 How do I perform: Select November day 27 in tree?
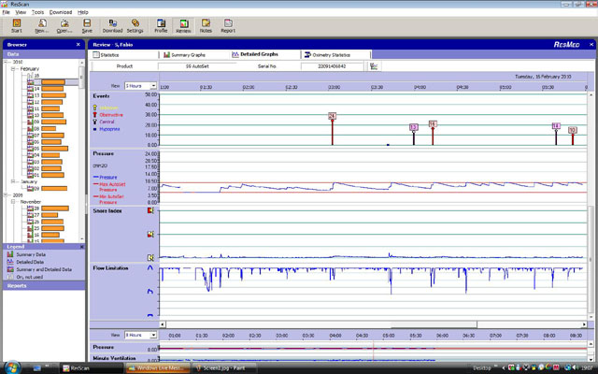[43, 215]
